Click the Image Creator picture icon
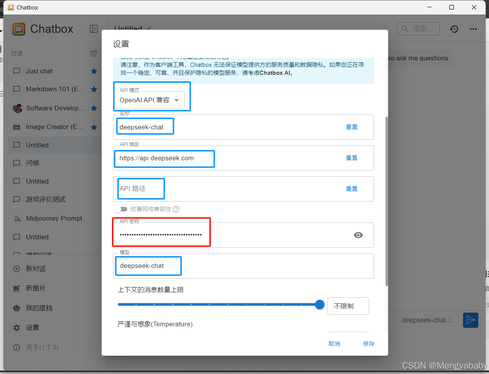The image size is (489, 374). pyautogui.click(x=17, y=127)
